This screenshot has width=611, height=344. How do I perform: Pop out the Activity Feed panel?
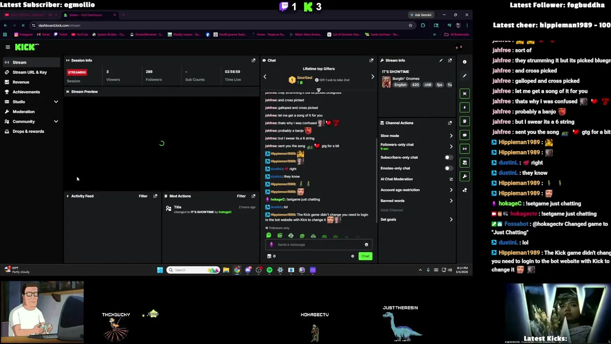155,196
